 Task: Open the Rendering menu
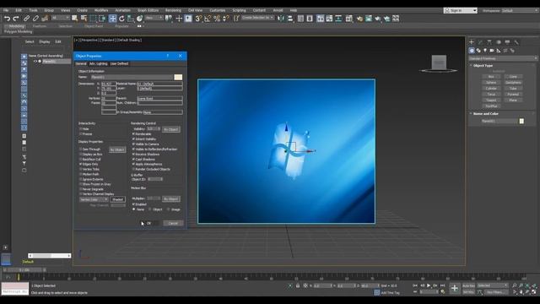(173, 10)
